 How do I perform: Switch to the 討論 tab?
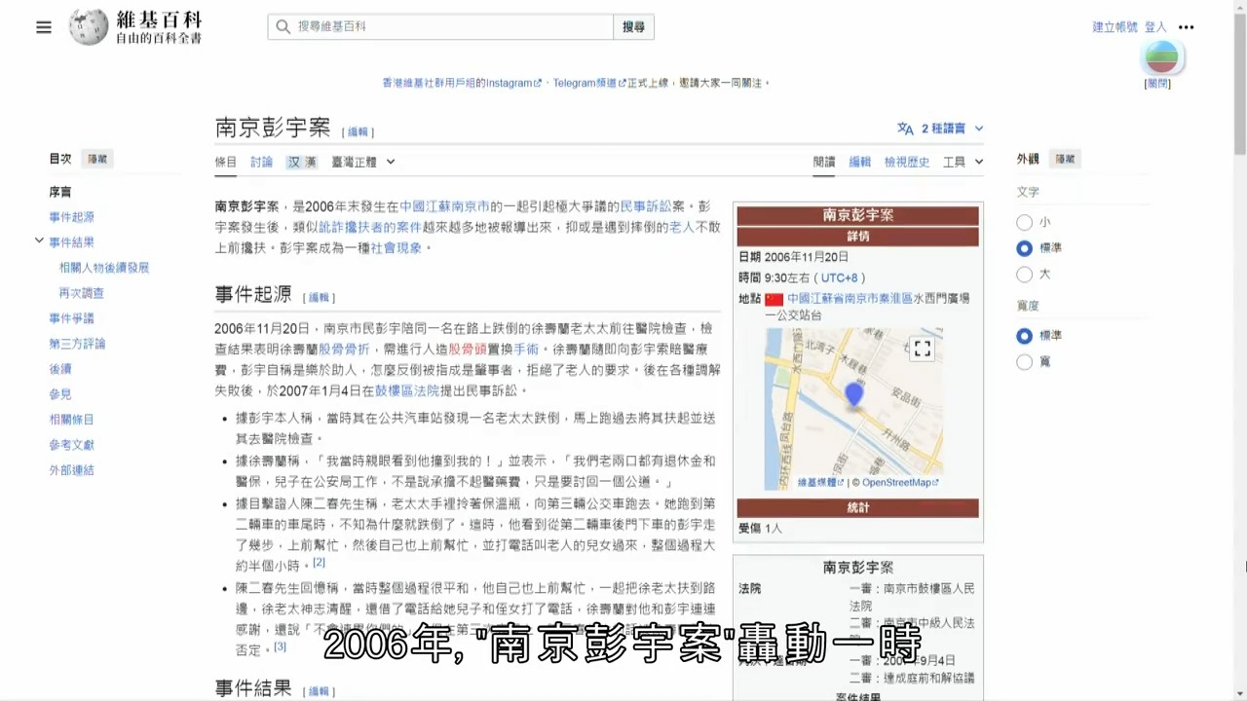click(x=261, y=162)
